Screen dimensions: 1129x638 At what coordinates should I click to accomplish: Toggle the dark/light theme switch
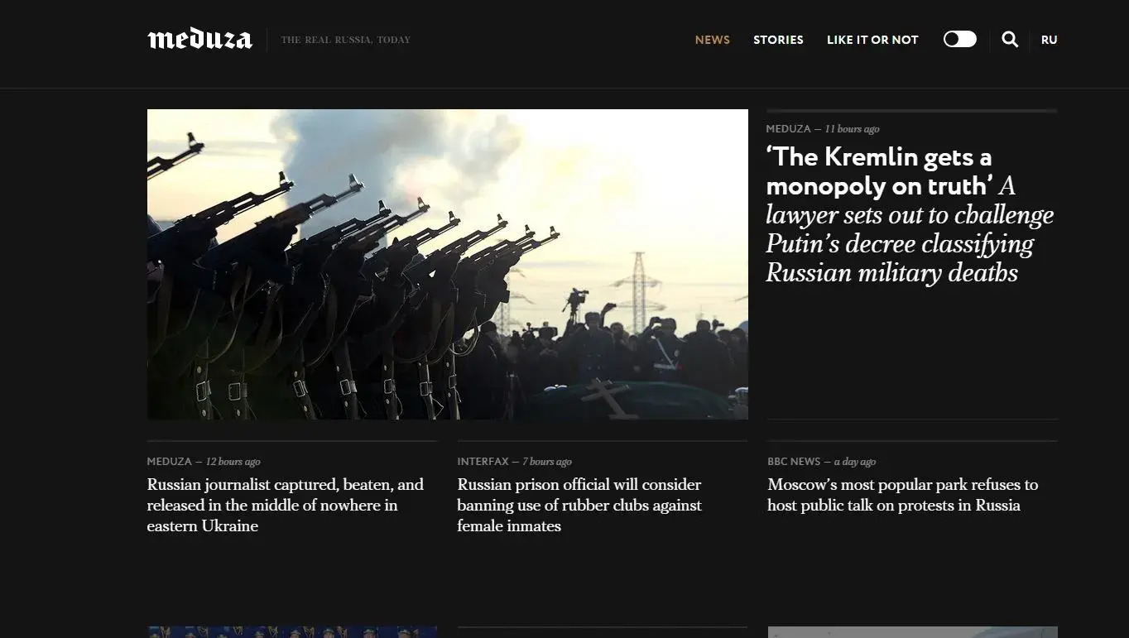pos(959,39)
